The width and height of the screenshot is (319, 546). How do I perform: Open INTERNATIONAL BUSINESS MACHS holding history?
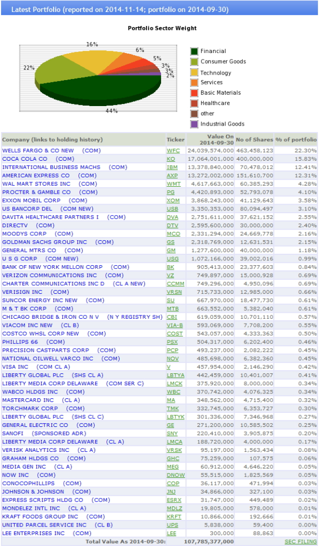[x=64, y=167]
